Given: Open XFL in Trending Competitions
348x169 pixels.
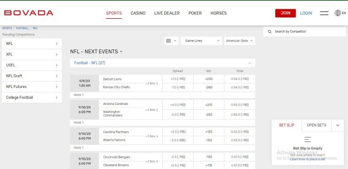Looking at the screenshot, I should [x=32, y=55].
